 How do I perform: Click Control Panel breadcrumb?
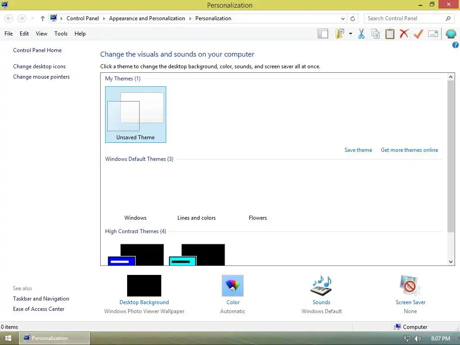(83, 18)
